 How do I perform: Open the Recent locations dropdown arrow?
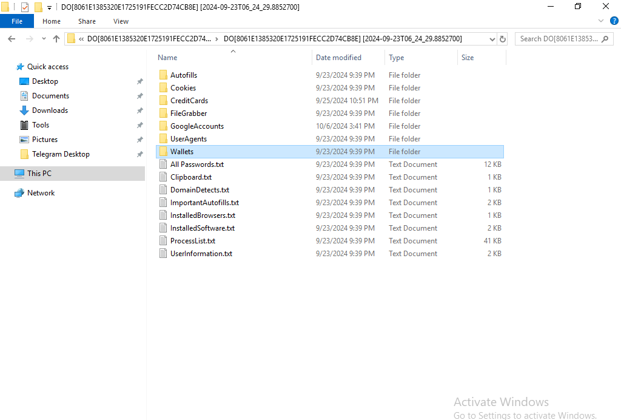pos(44,39)
